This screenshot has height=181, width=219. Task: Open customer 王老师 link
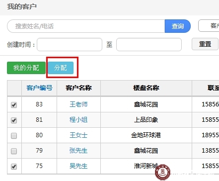[78, 104]
